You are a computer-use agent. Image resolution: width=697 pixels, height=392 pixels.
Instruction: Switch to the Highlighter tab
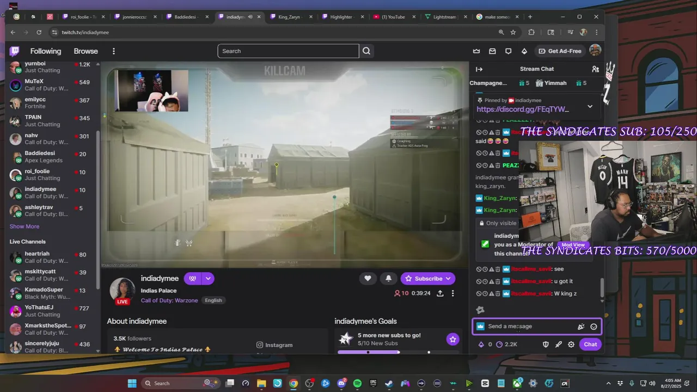point(342,17)
